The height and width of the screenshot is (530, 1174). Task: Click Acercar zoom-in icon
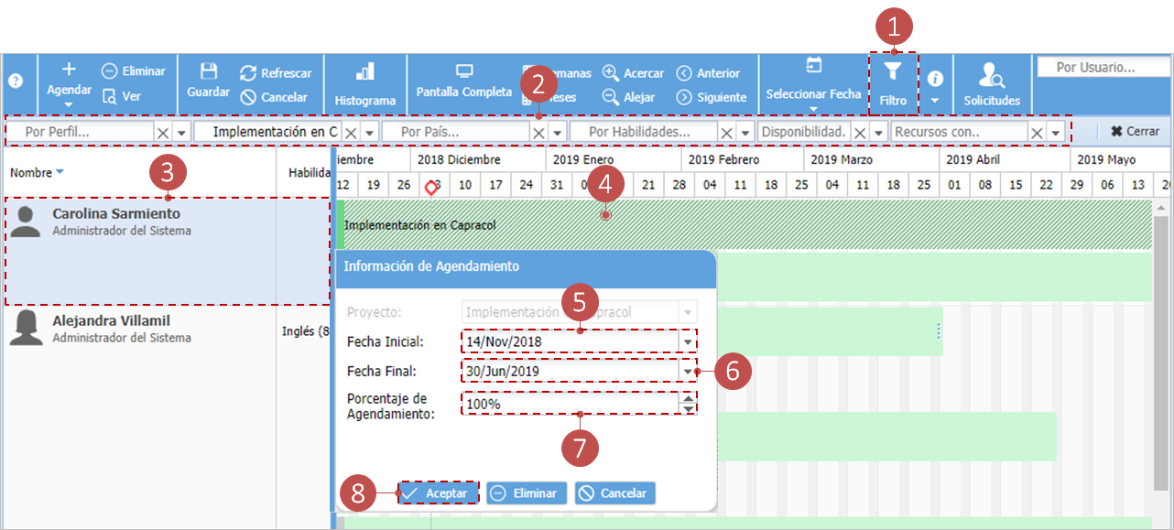(611, 73)
